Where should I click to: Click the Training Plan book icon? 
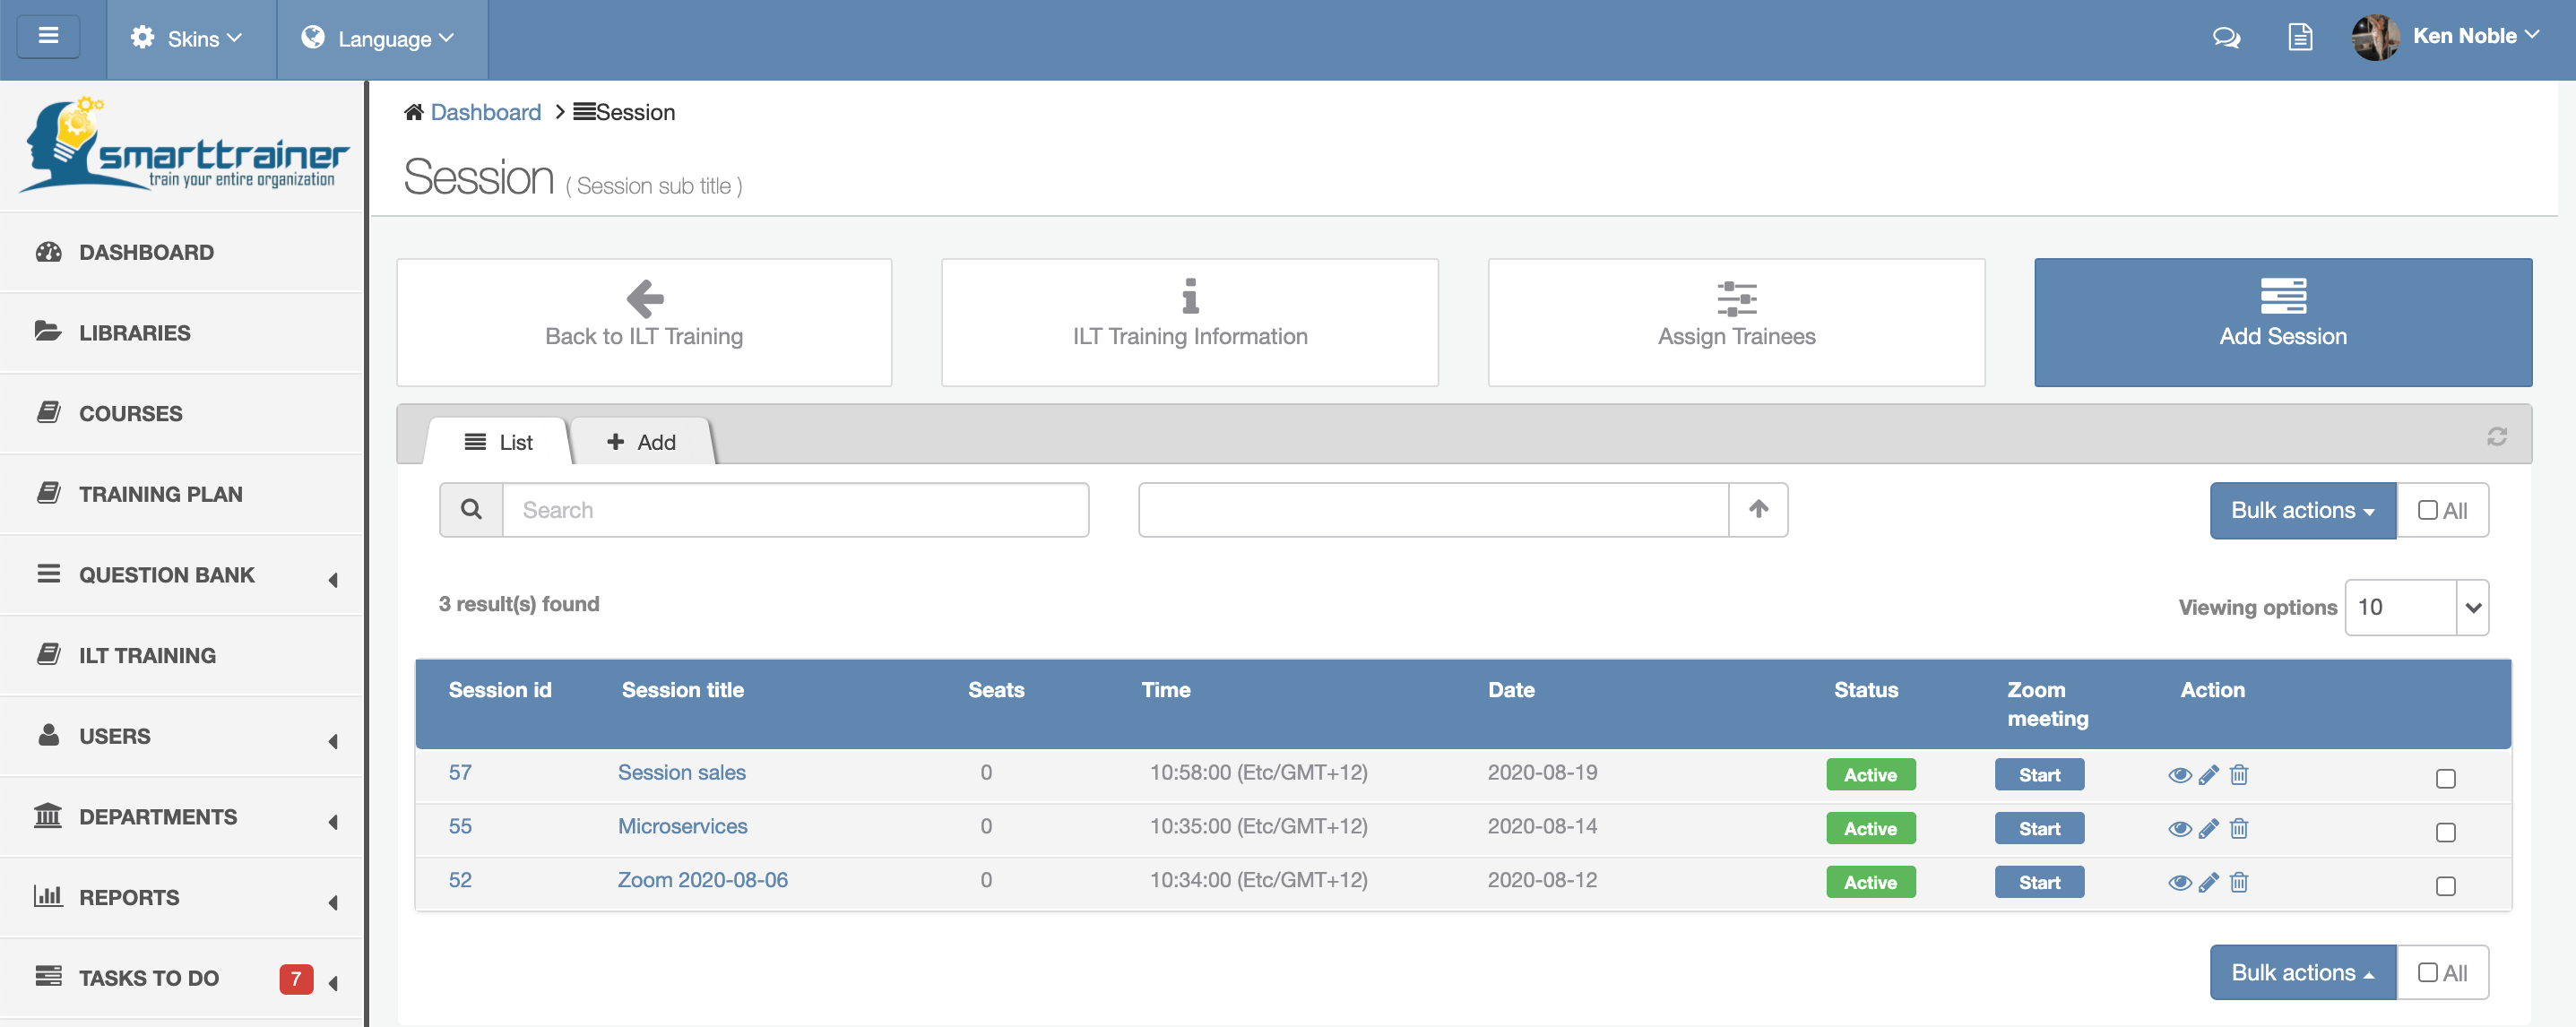tap(48, 493)
